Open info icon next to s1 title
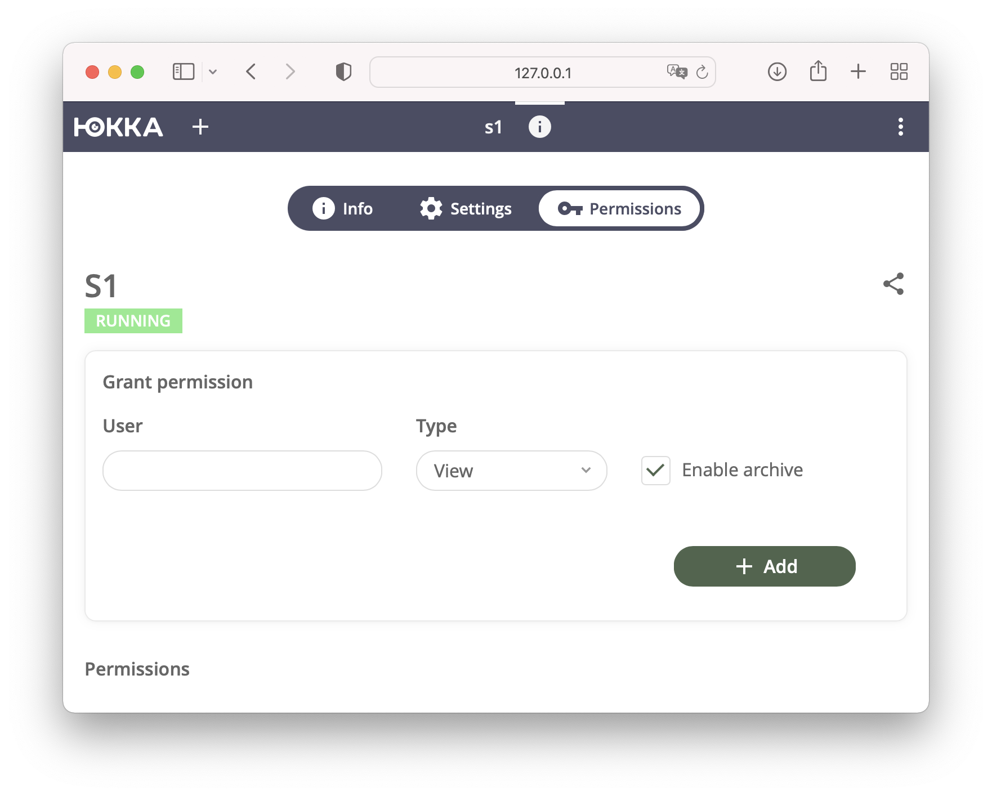This screenshot has width=992, height=796. (x=539, y=127)
